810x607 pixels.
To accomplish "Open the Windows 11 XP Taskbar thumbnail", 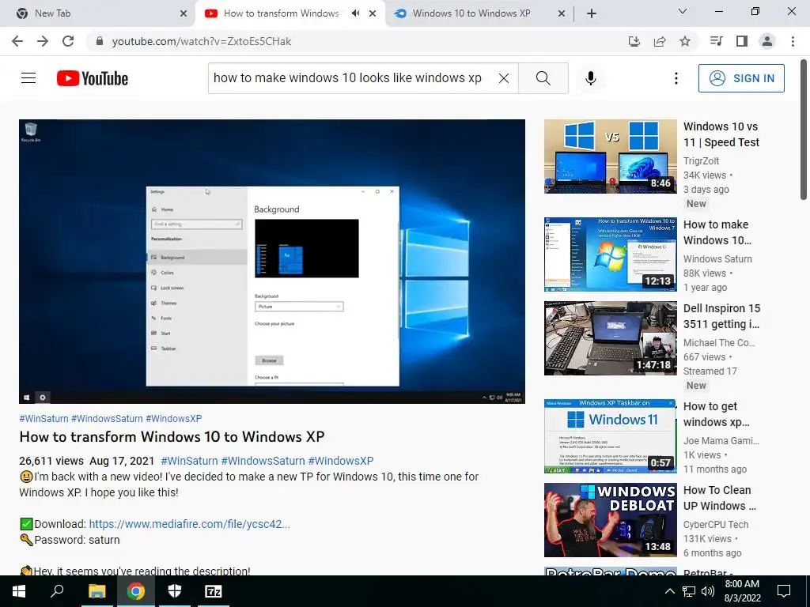I will (x=610, y=435).
